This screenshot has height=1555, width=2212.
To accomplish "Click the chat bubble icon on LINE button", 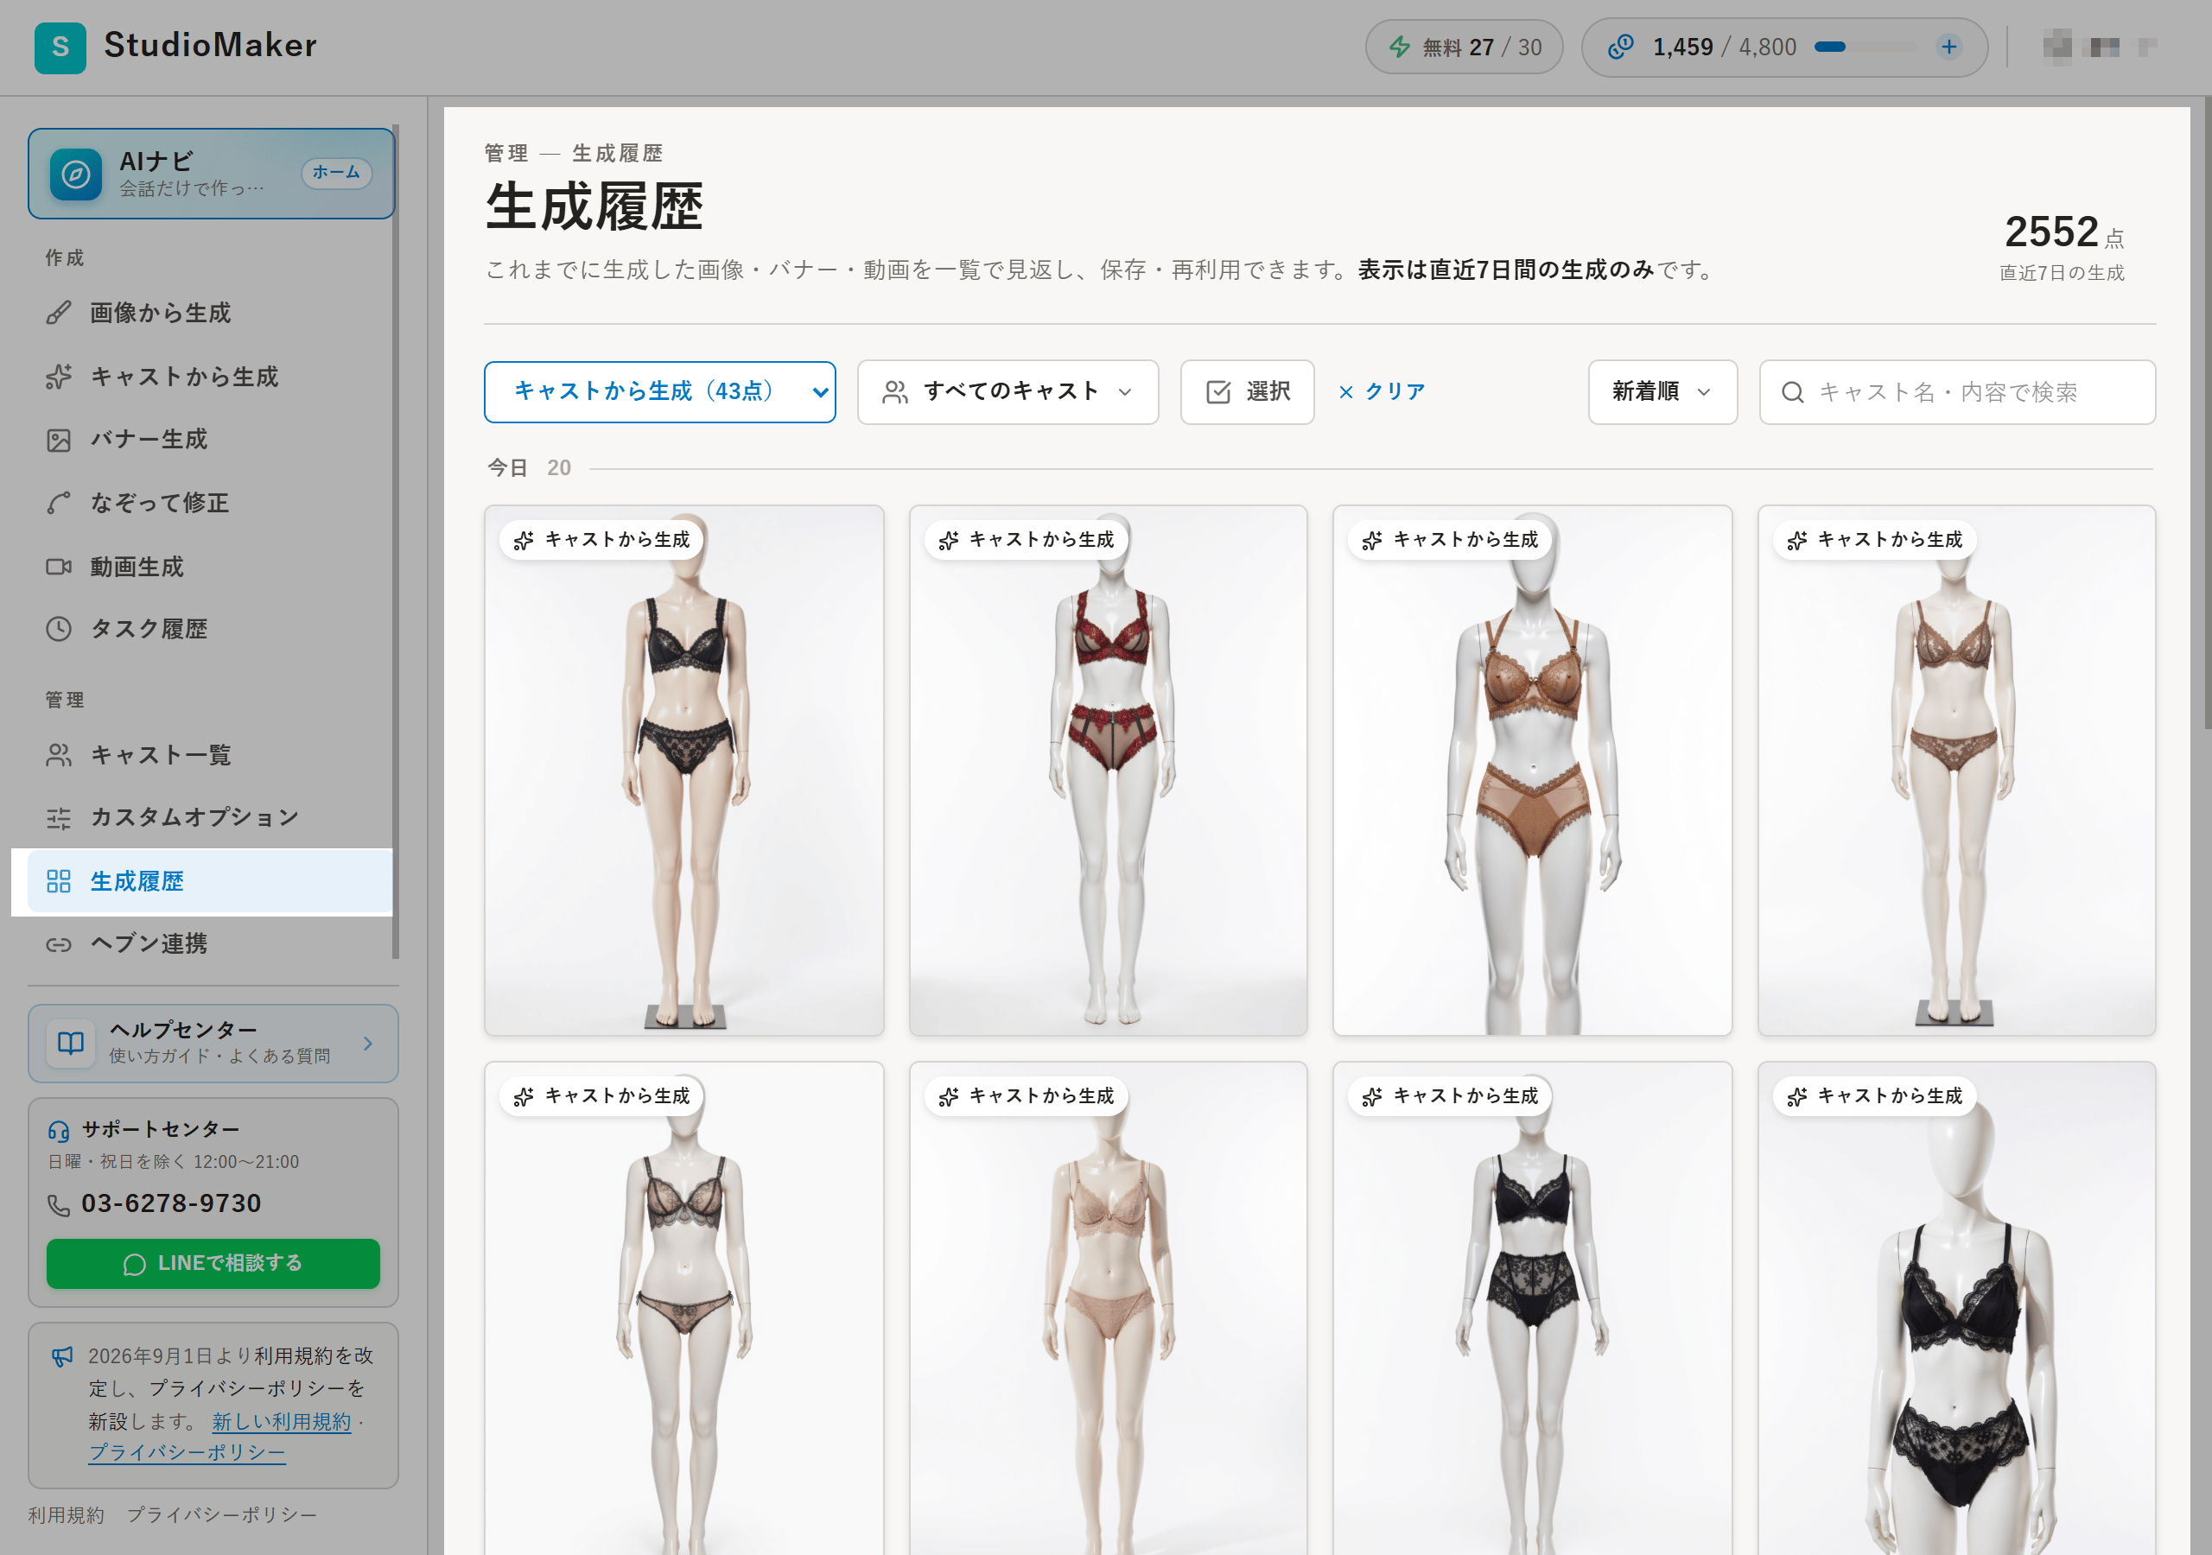I will pyautogui.click(x=135, y=1264).
